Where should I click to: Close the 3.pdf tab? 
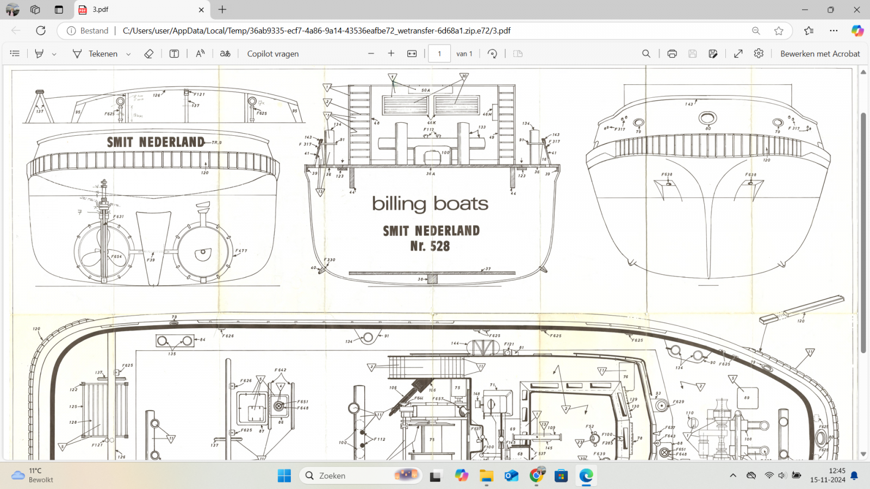(201, 9)
